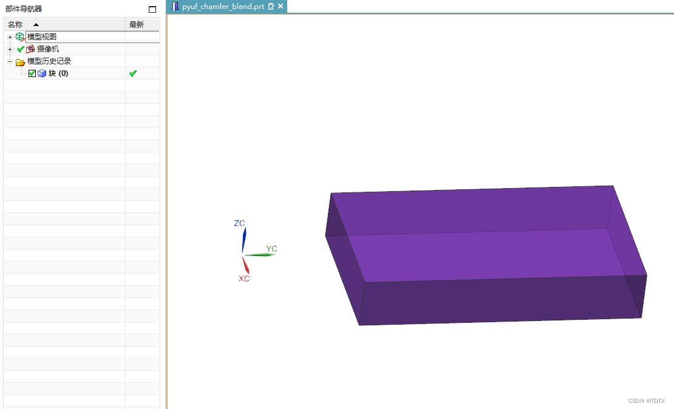Screen dimensions: 674x409
Task: Click the part file icon on tab
Action: [175, 6]
